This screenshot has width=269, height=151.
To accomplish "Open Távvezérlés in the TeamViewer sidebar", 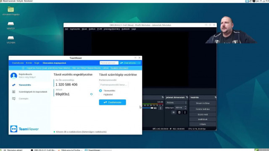I will [x=25, y=85].
